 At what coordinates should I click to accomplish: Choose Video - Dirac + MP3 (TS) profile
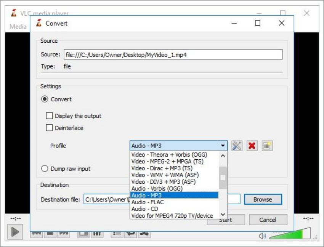[x=175, y=168]
